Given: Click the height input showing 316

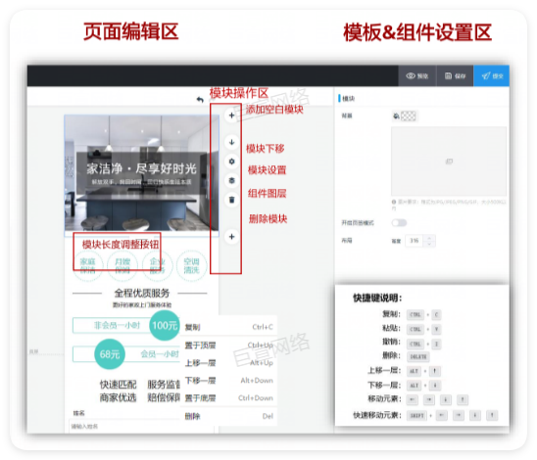Looking at the screenshot, I should coord(415,241).
